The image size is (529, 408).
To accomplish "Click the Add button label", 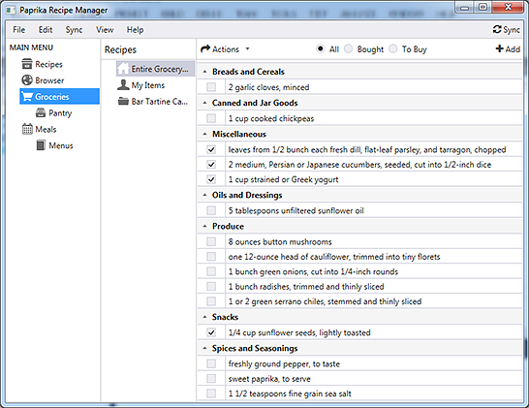I will click(513, 48).
